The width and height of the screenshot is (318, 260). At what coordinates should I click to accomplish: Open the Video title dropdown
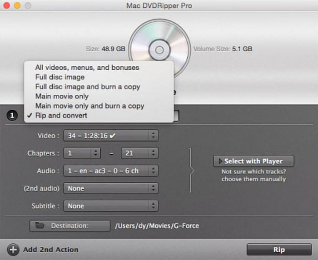[111, 136]
